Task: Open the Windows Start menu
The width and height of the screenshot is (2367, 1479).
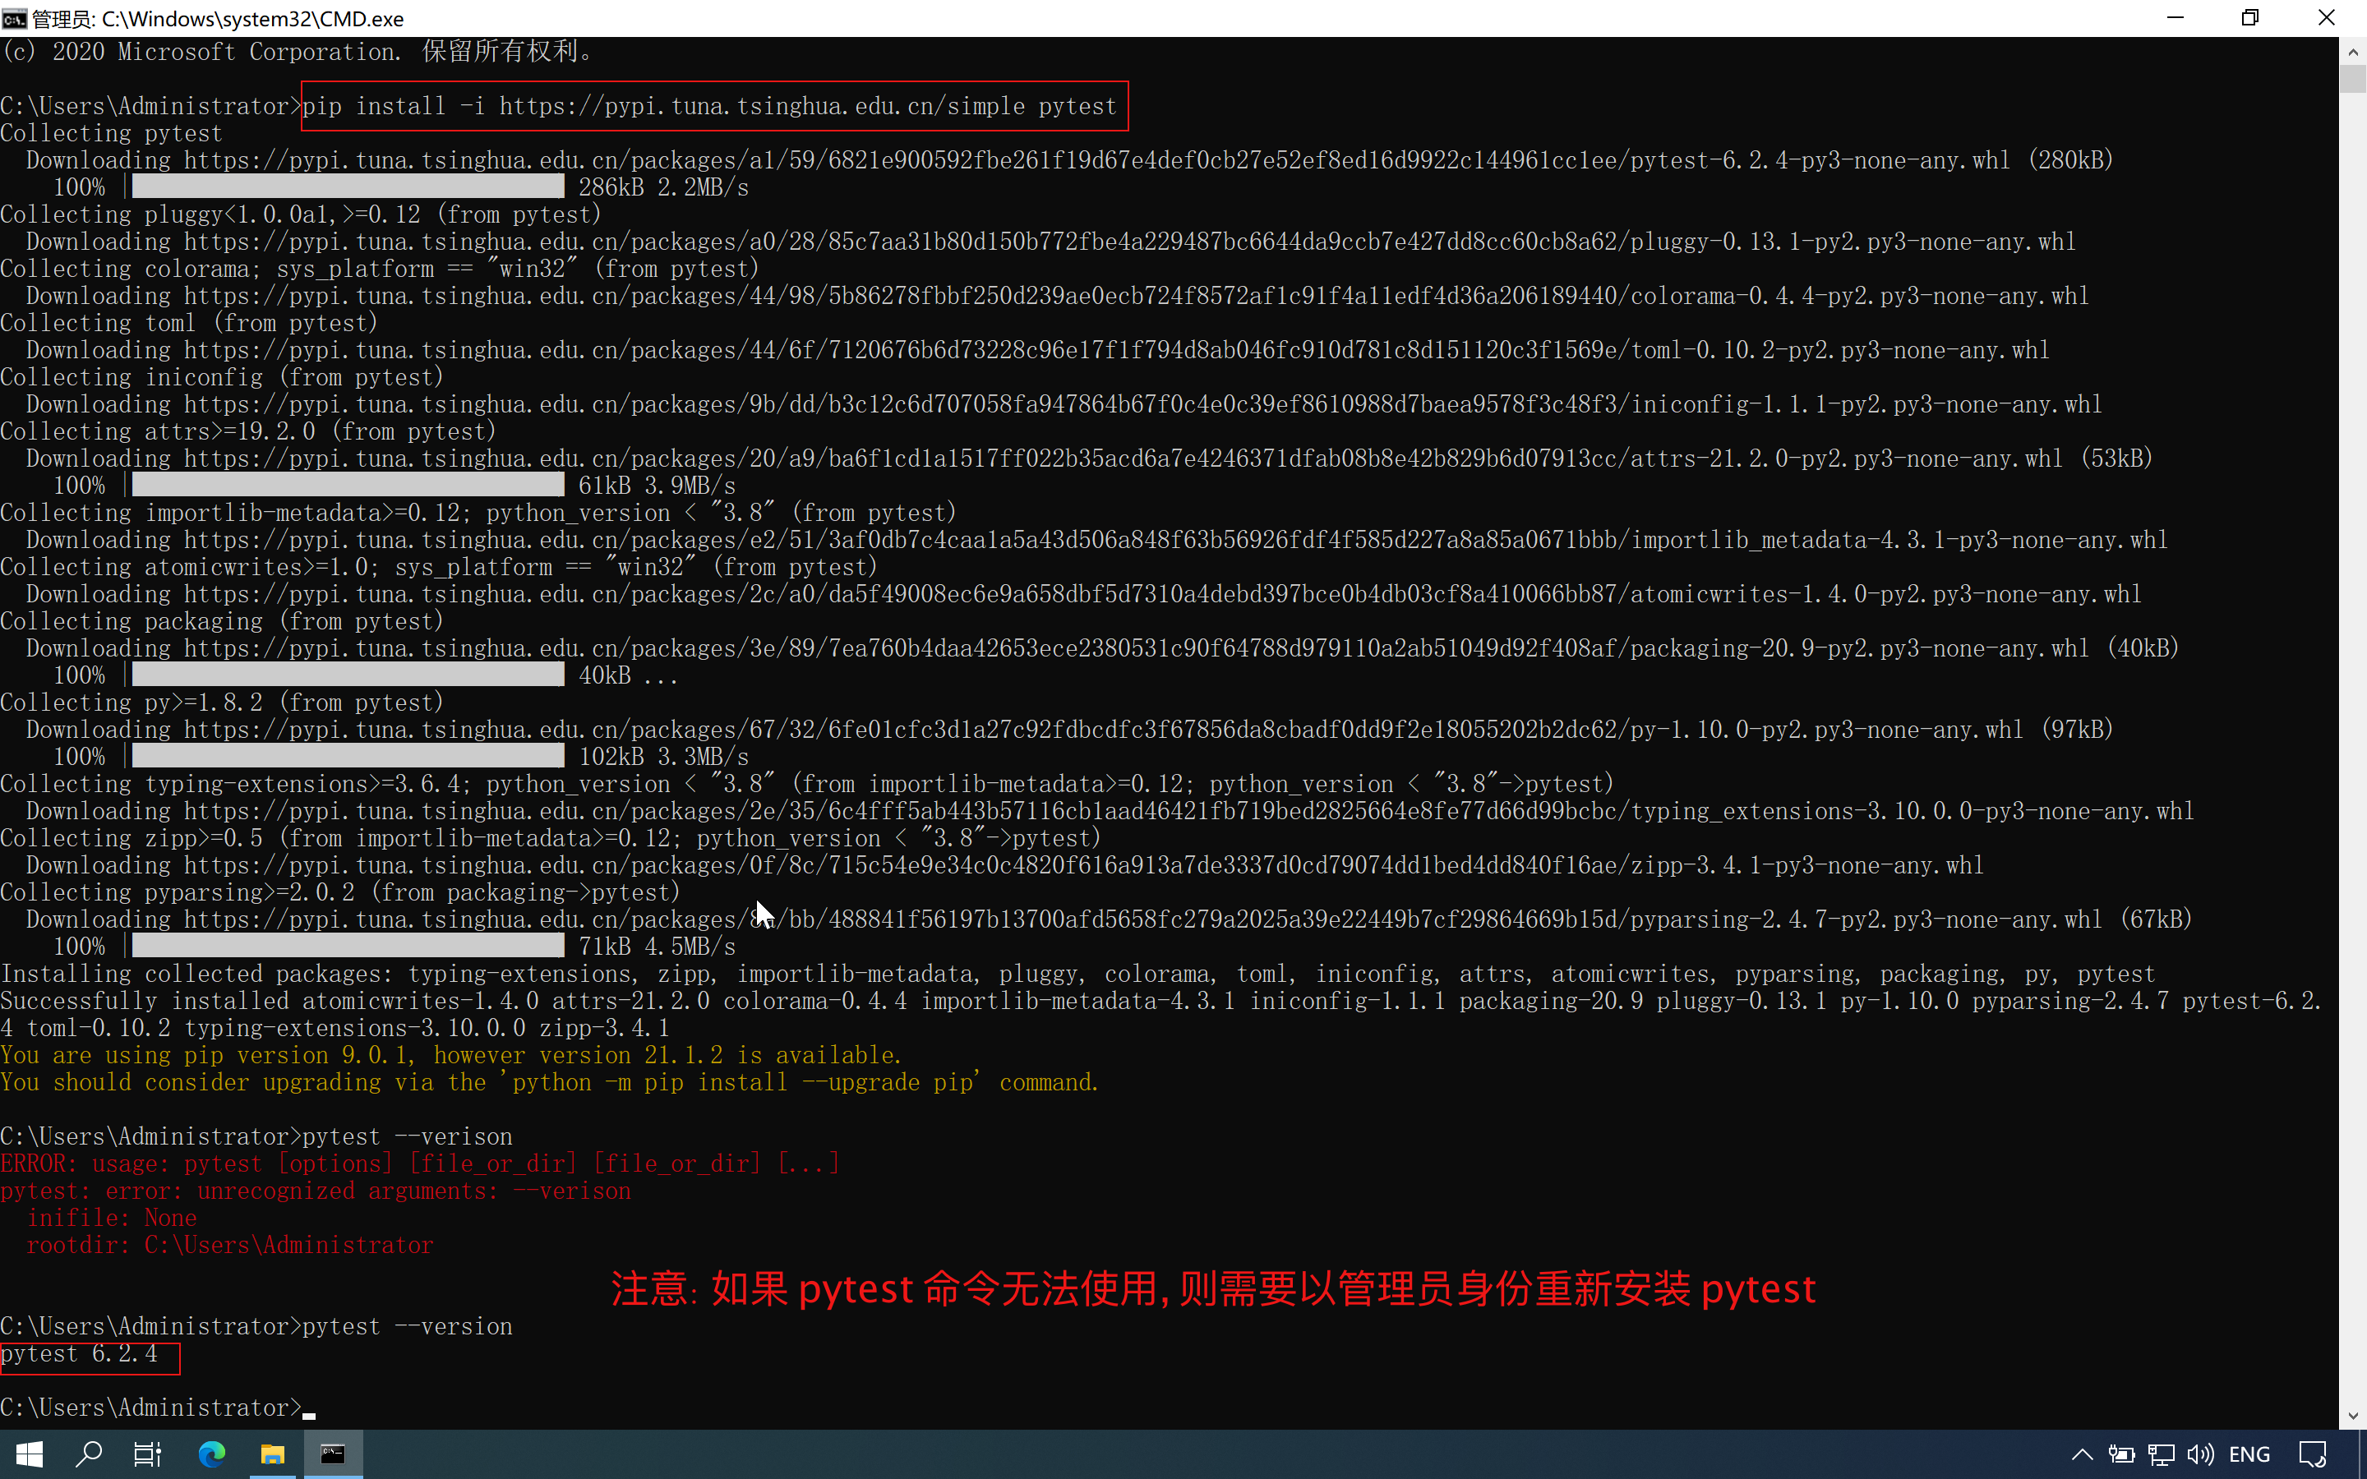Action: pyautogui.click(x=30, y=1454)
